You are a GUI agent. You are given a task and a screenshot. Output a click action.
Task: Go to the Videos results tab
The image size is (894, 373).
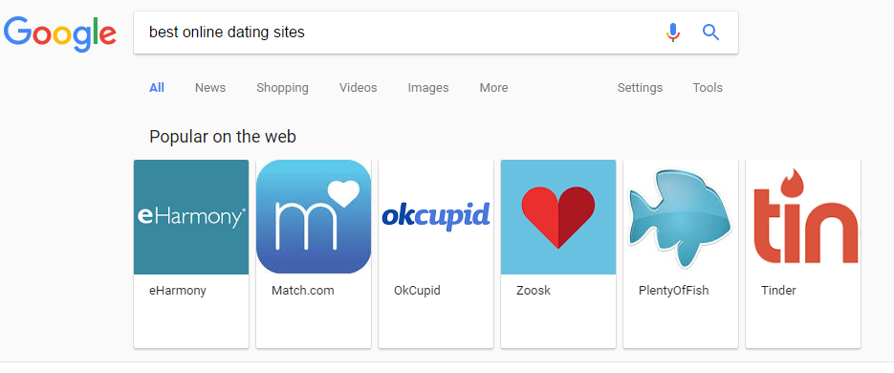(358, 88)
